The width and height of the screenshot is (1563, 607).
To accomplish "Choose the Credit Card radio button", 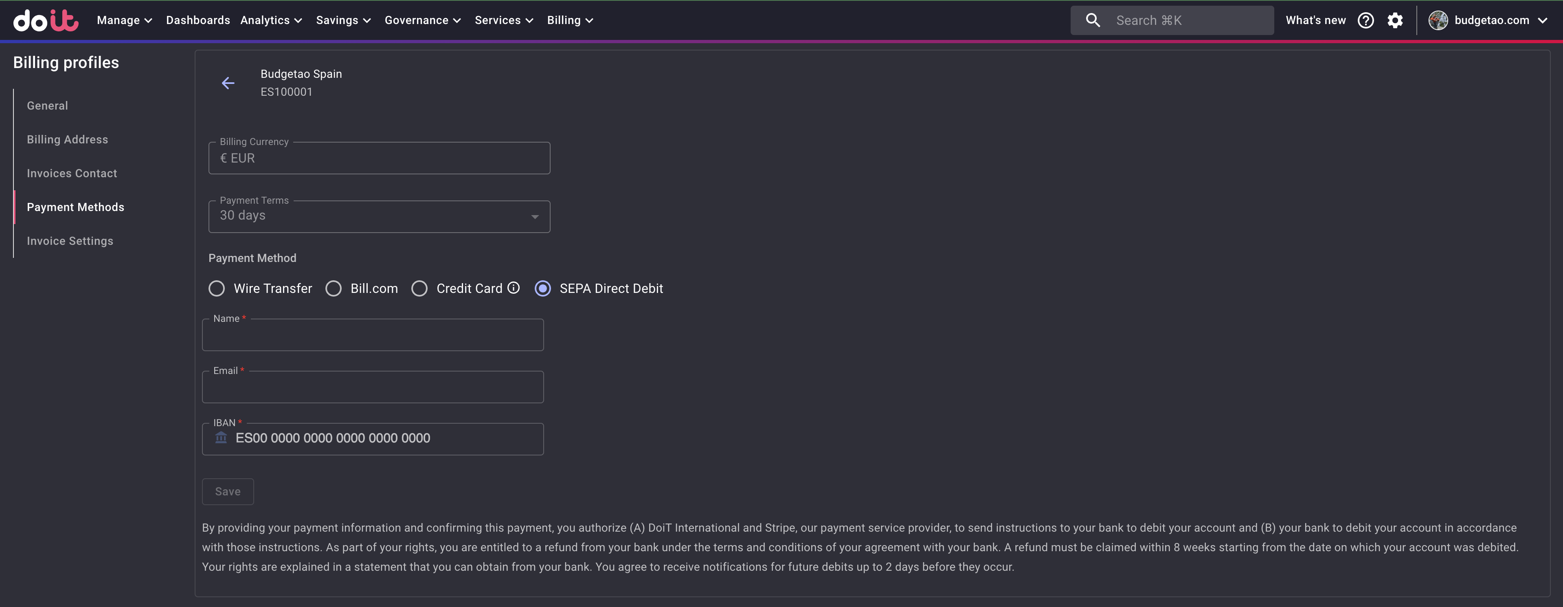I will (x=419, y=288).
